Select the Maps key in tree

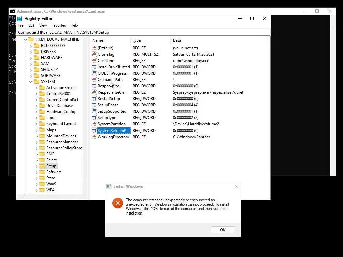click(51, 130)
